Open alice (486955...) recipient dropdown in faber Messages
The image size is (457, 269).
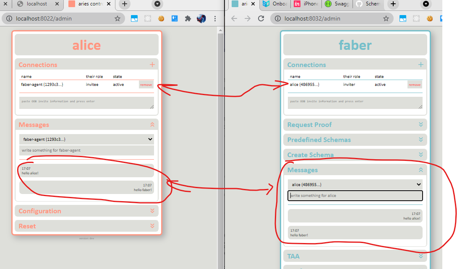pyautogui.click(x=355, y=185)
